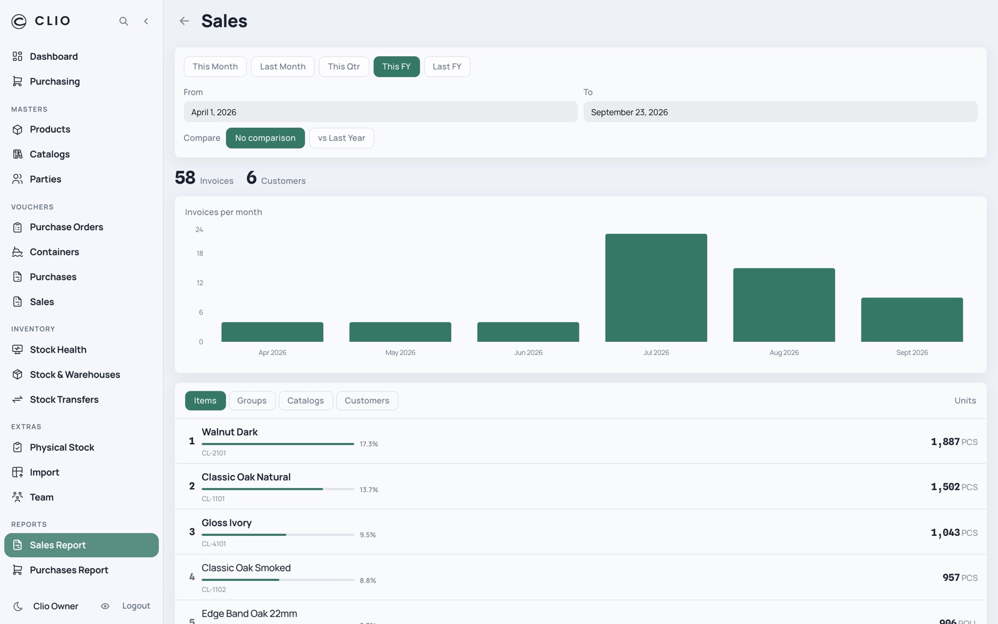This screenshot has height=624, width=998.
Task: Click the back arrow beside Sales title
Action: coord(184,21)
